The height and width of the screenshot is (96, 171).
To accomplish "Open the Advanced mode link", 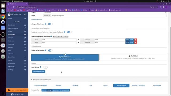I will (37, 19).
